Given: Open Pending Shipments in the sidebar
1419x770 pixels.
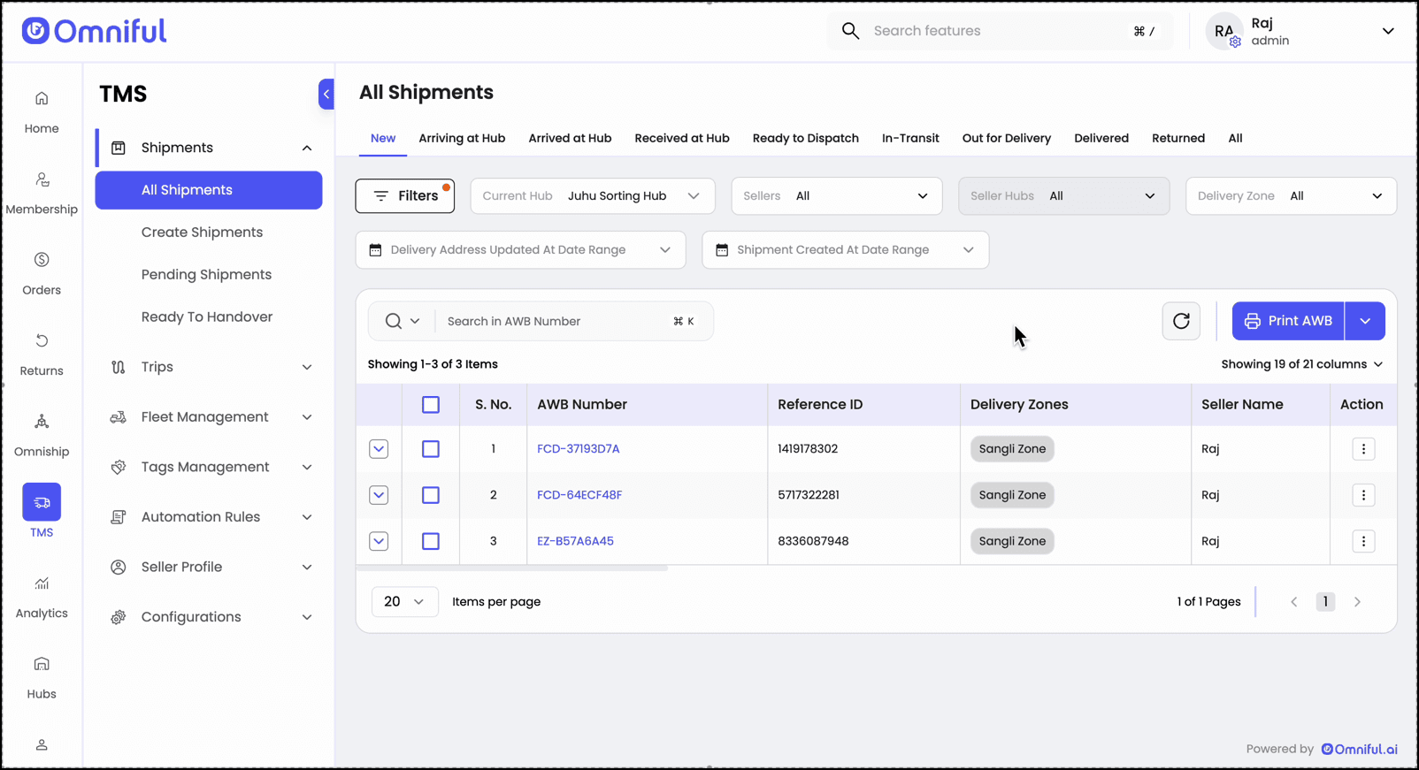Looking at the screenshot, I should 206,275.
